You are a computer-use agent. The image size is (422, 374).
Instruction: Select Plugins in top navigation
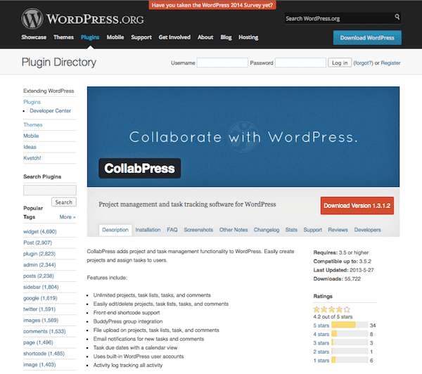click(90, 37)
